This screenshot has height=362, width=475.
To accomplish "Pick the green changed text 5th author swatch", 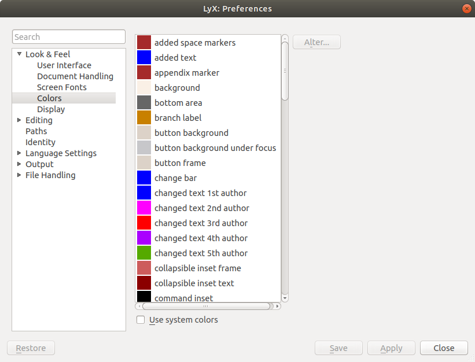I will pos(144,253).
